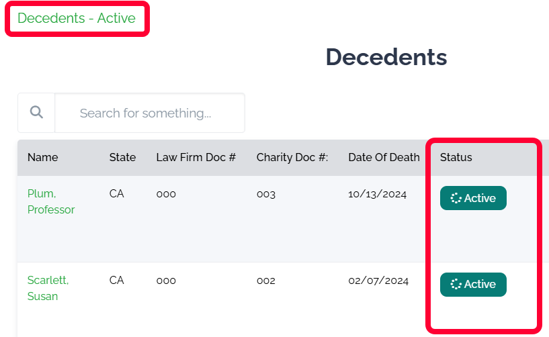Click the Status column header
The height and width of the screenshot is (337, 549).
pos(456,157)
